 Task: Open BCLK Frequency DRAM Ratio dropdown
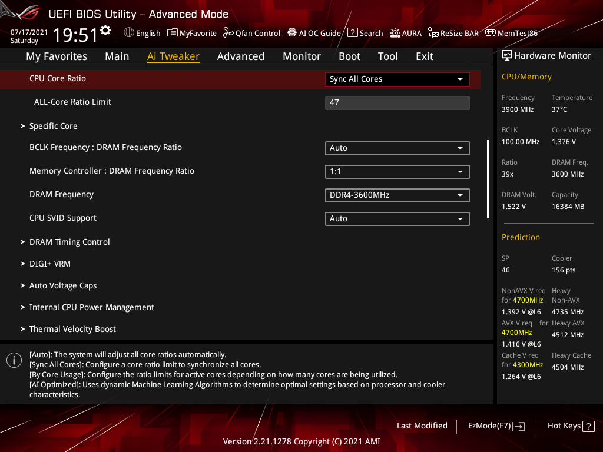coord(397,148)
